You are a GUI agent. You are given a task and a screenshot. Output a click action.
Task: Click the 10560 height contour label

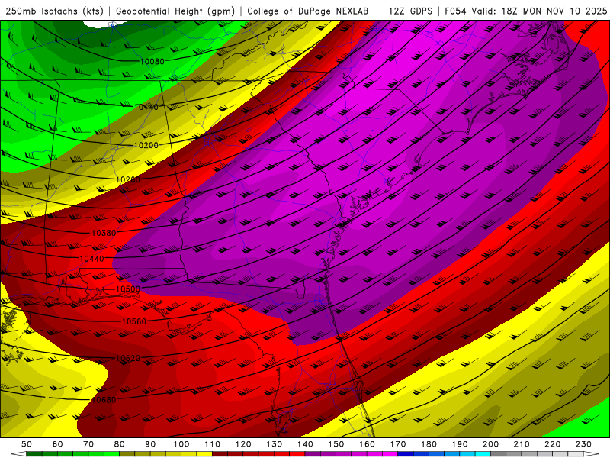[134, 321]
